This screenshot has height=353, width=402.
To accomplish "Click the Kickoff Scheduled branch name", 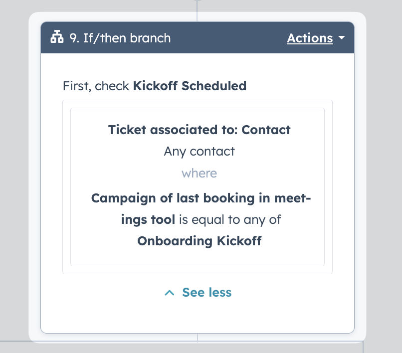I will point(190,86).
